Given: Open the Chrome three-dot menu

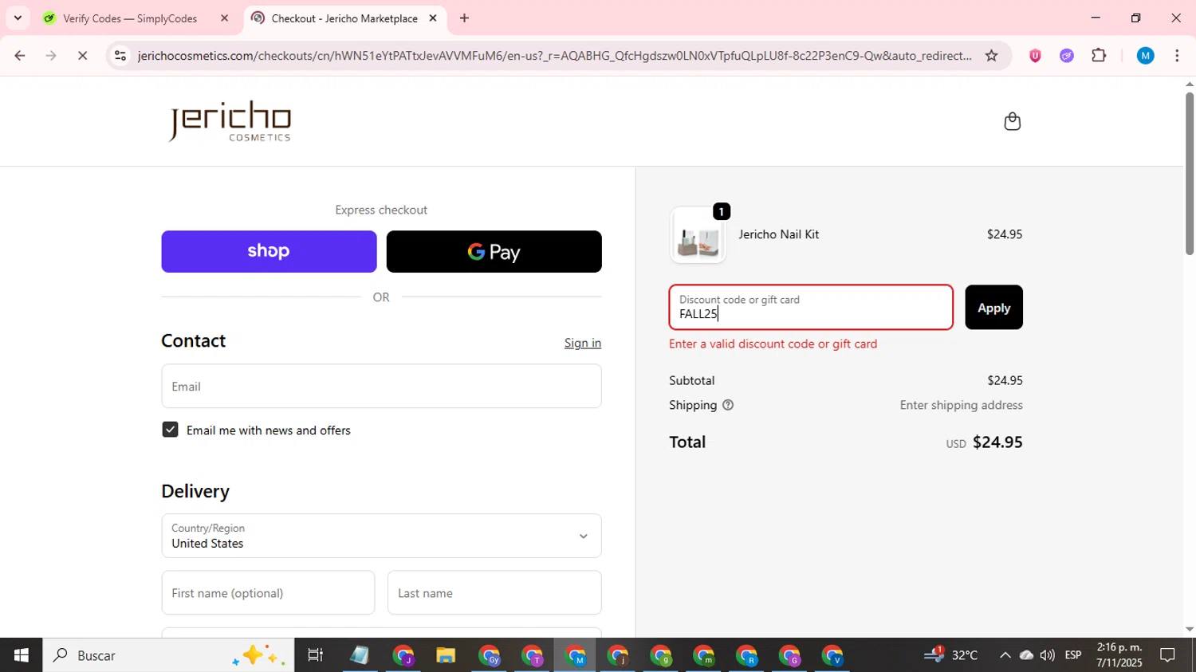Looking at the screenshot, I should pos(1177,55).
